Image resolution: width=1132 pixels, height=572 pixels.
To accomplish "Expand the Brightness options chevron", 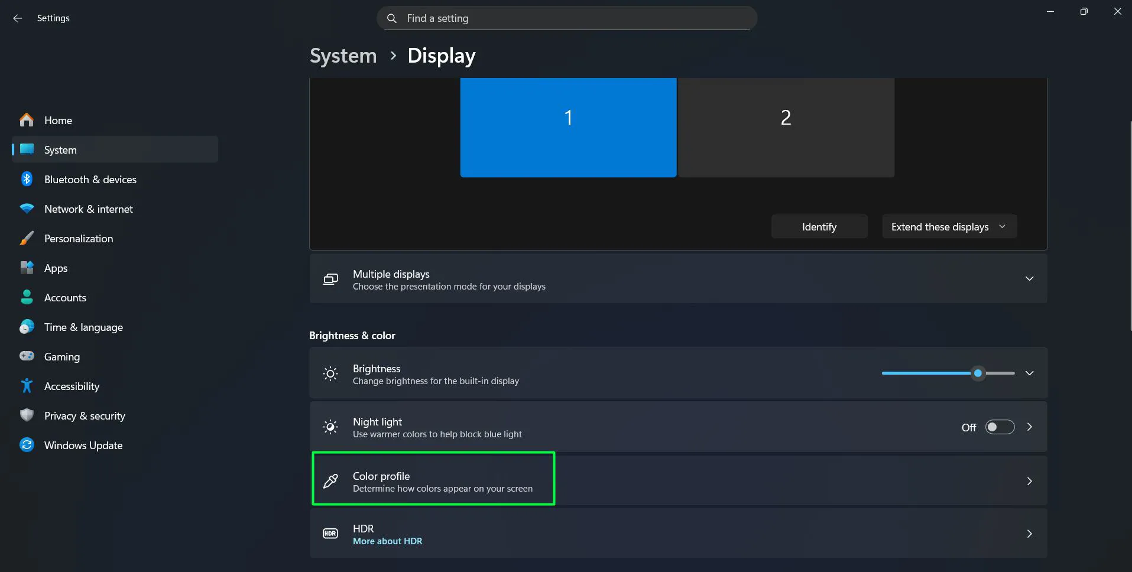I will tap(1030, 373).
